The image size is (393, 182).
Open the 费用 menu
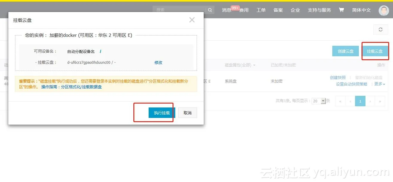pyautogui.click(x=244, y=10)
